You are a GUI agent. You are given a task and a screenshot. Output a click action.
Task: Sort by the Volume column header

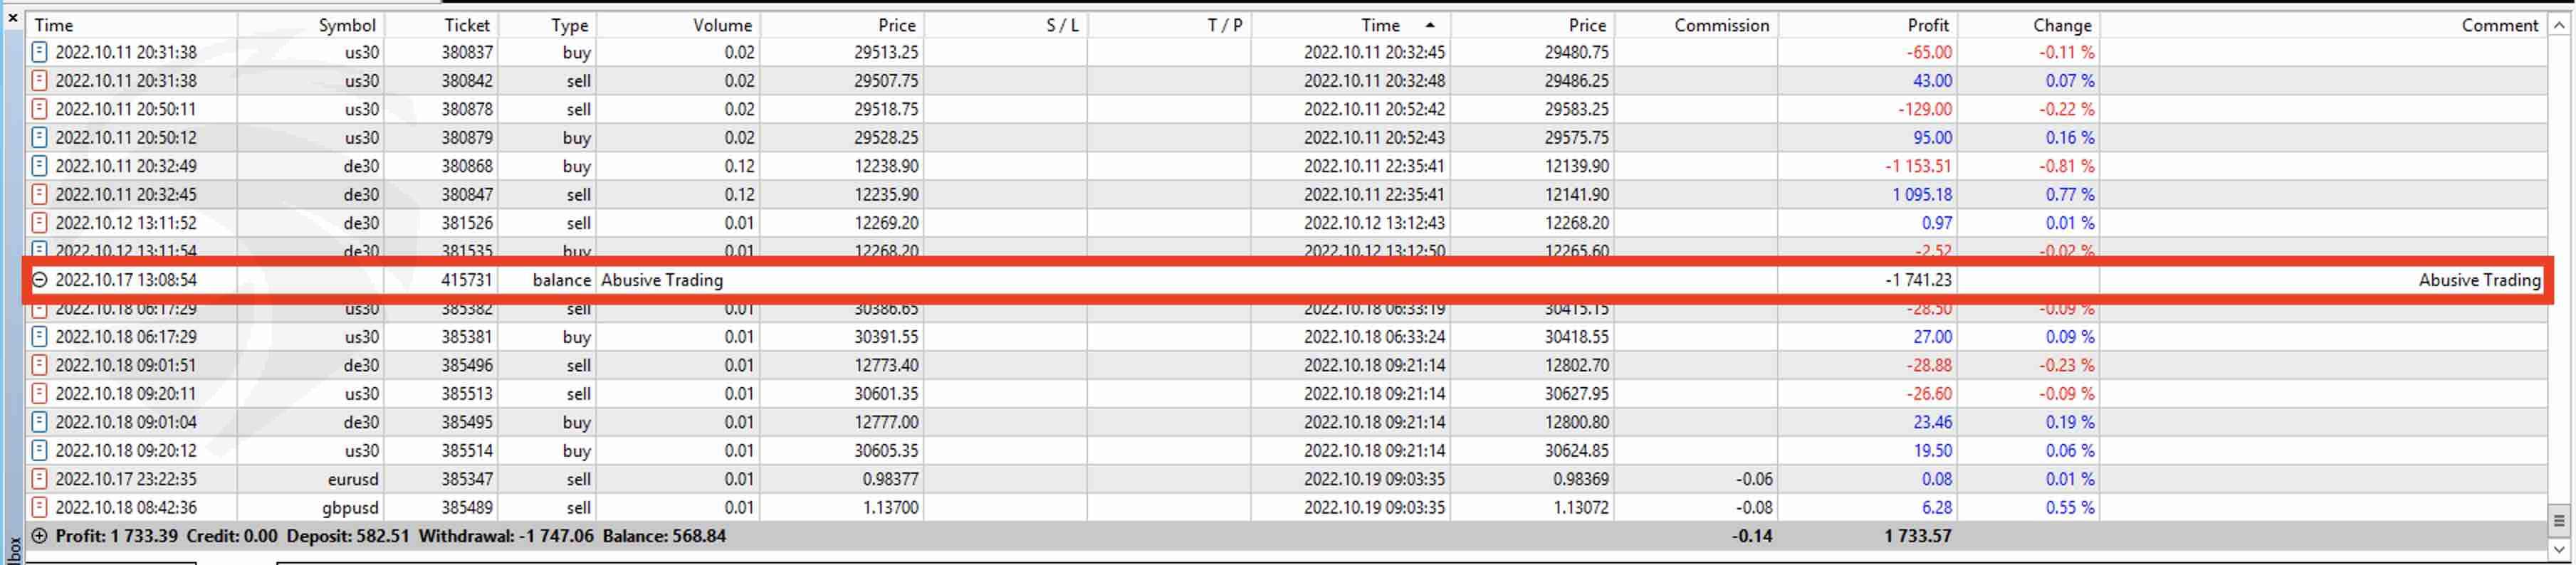(x=677, y=25)
